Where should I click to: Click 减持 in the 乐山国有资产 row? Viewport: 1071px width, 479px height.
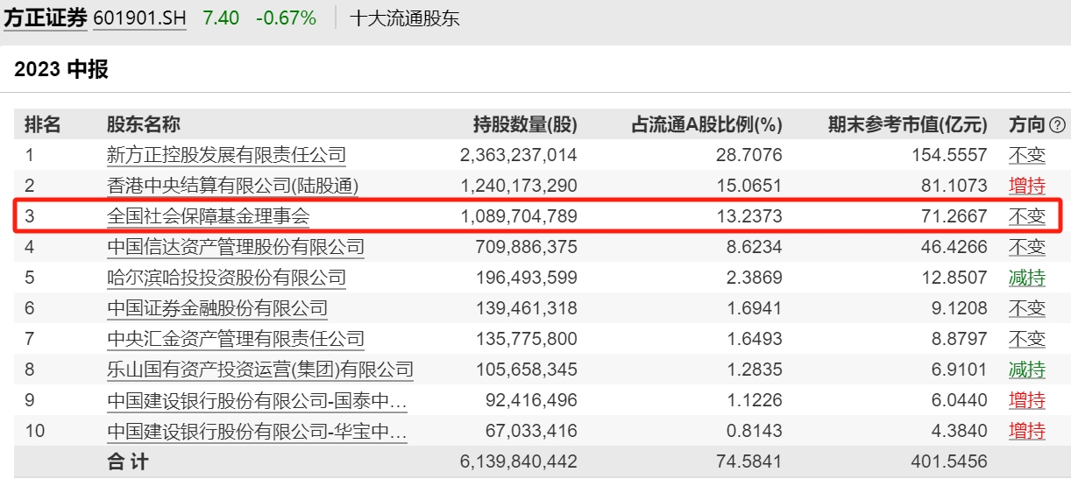1027,370
